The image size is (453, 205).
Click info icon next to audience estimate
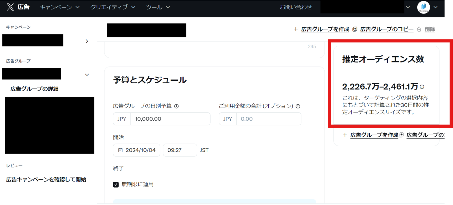click(422, 87)
